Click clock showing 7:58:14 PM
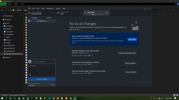179x100 pixels. pos(168,98)
